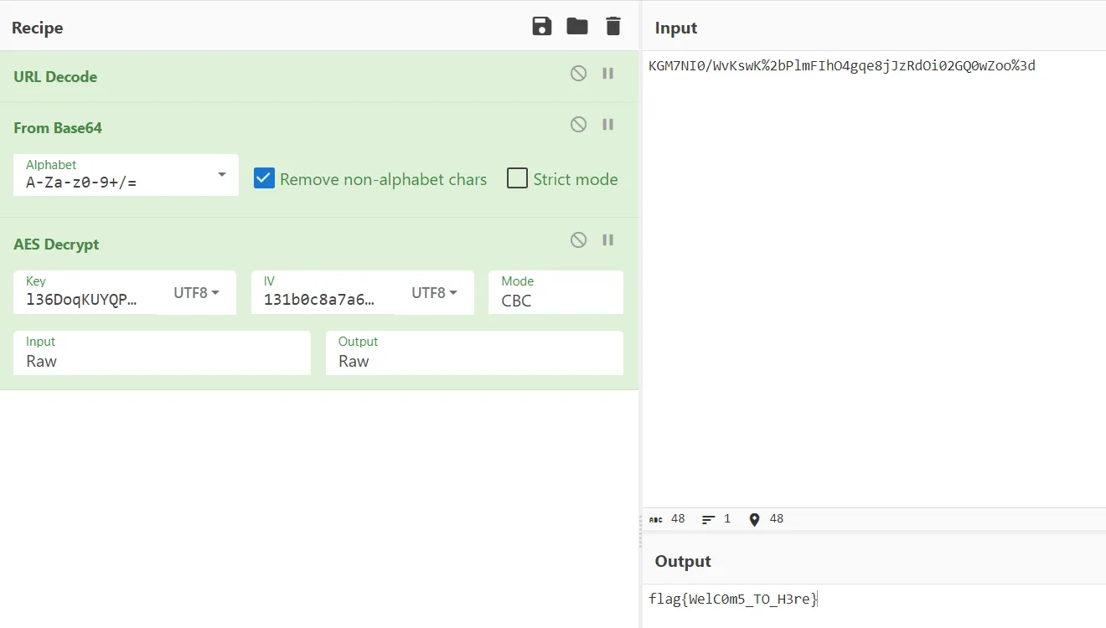The height and width of the screenshot is (628, 1106).
Task: Change IV encoding from UTF8
Action: (x=434, y=293)
